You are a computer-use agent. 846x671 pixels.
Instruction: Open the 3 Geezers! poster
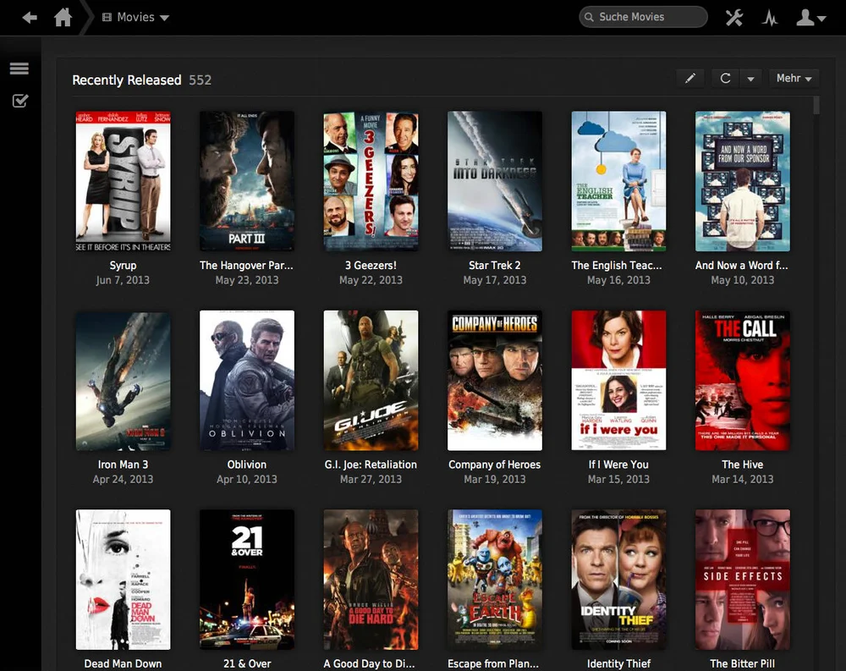(x=371, y=181)
